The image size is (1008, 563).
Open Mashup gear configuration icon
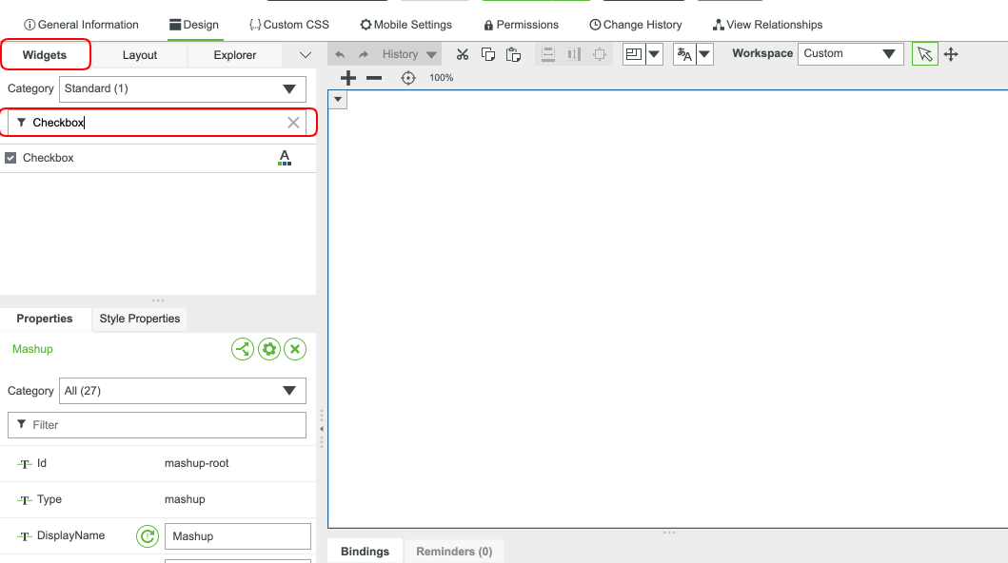pyautogui.click(x=269, y=349)
